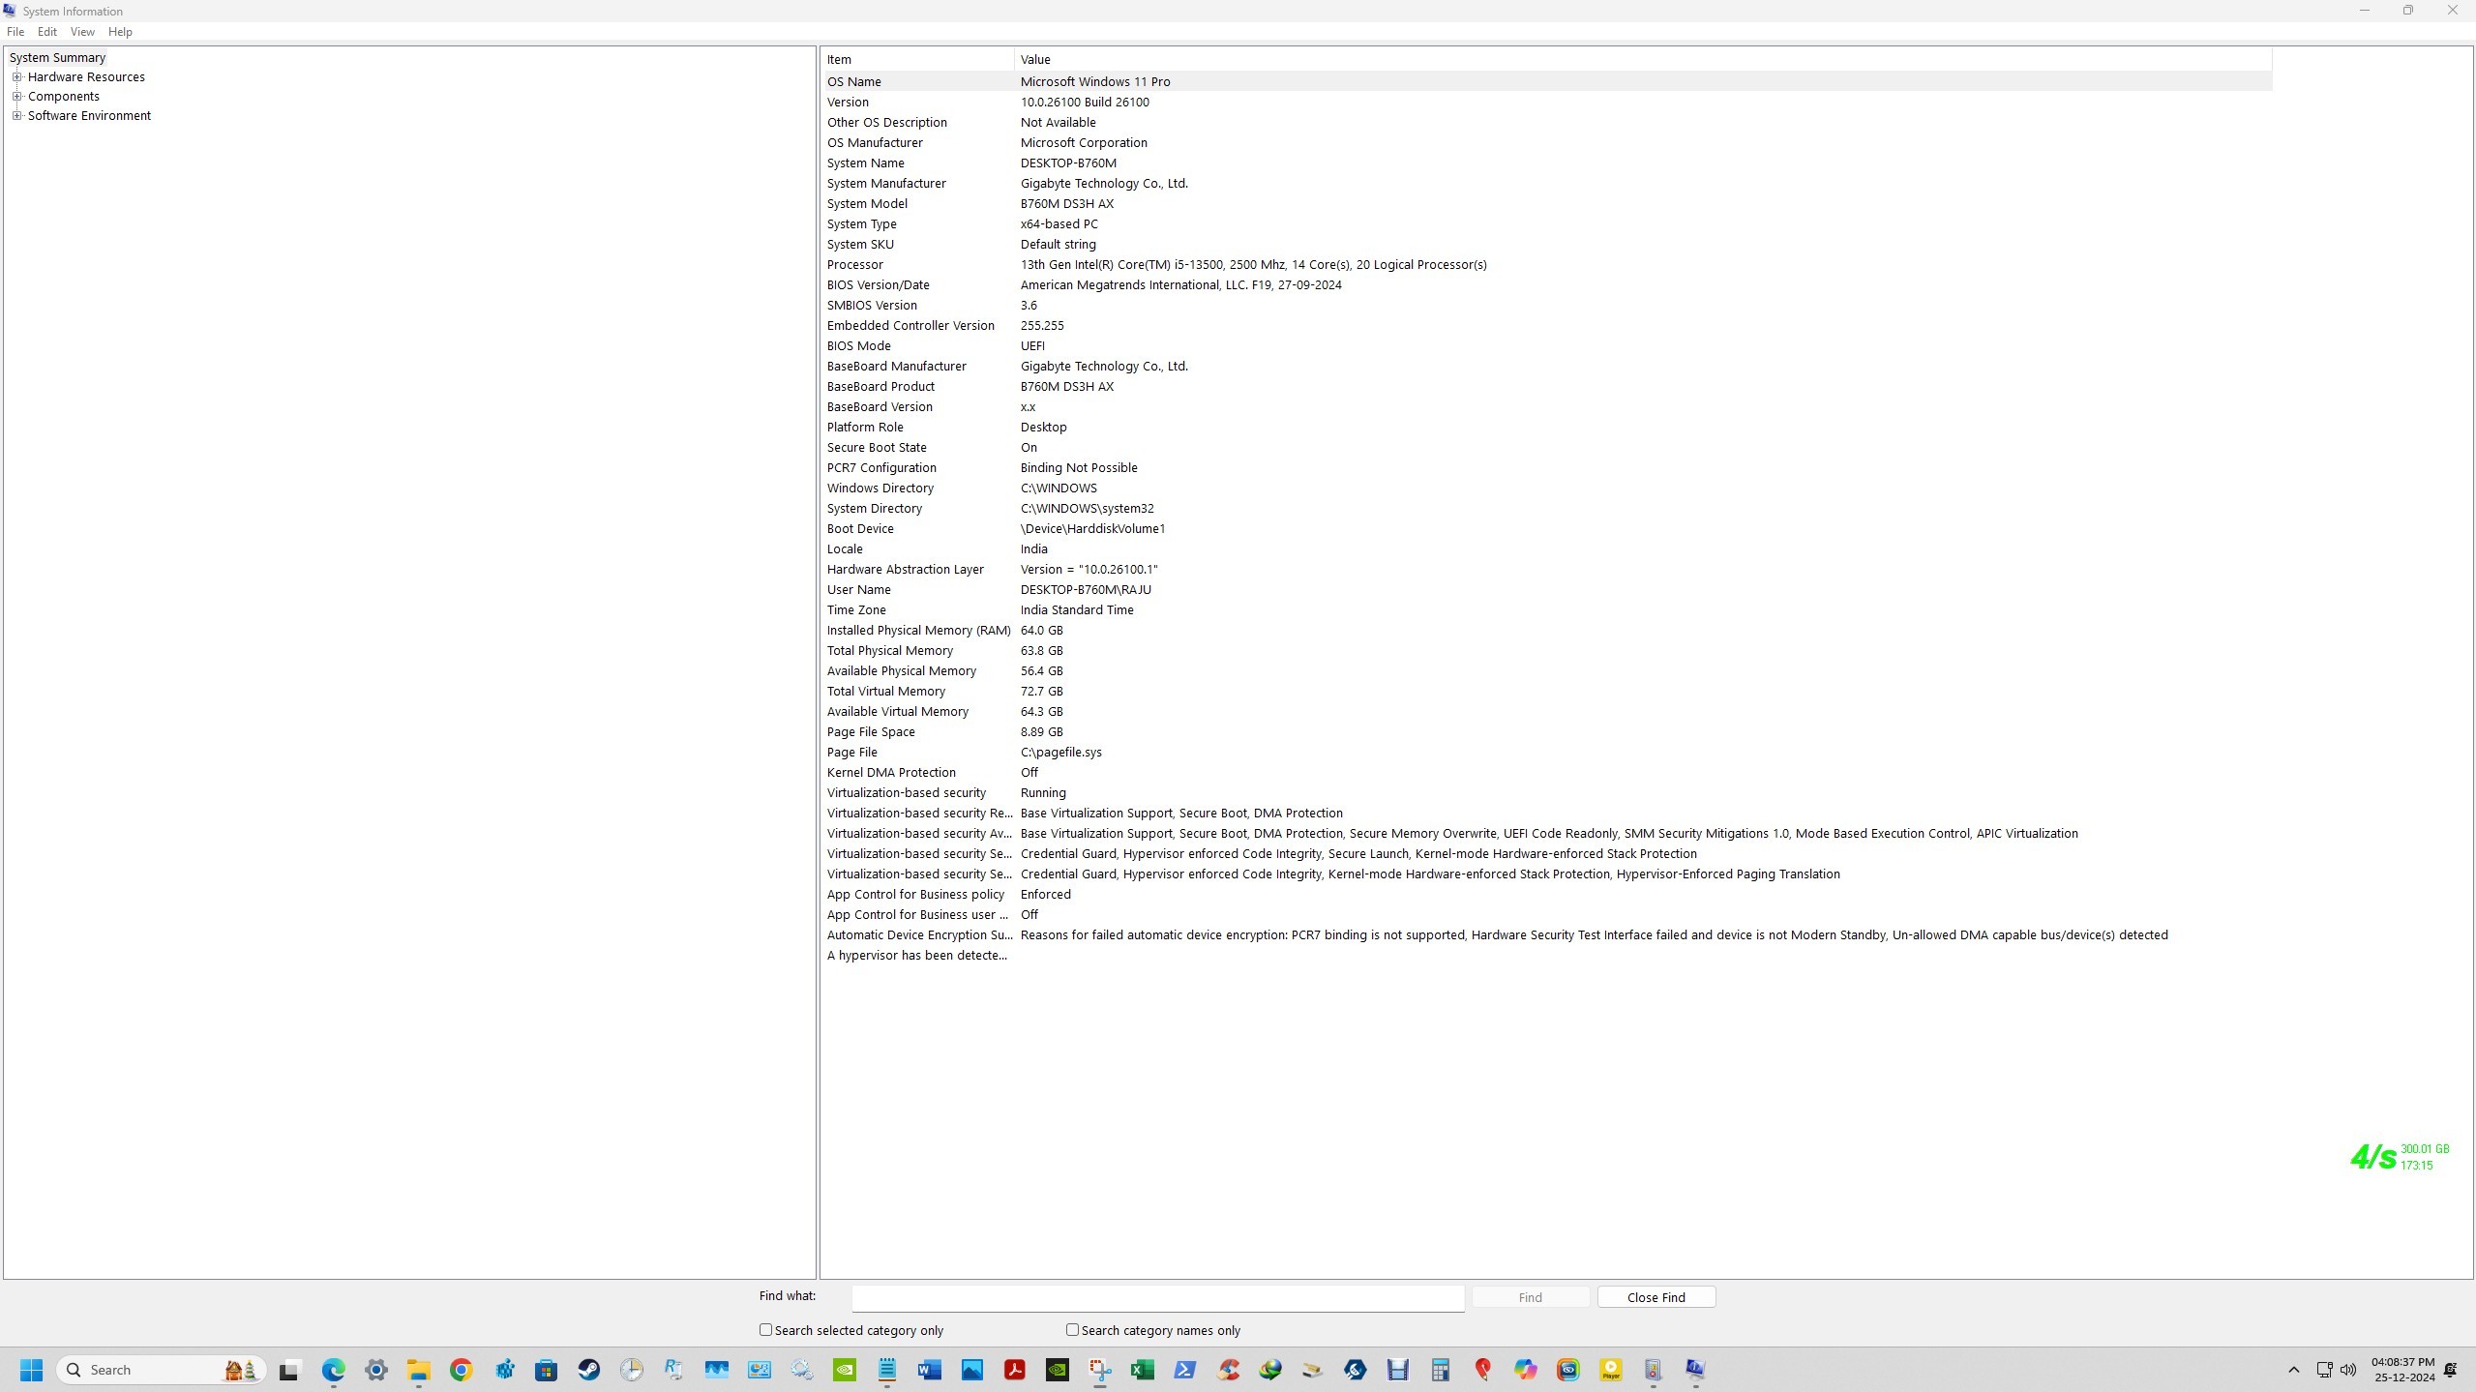Open the volume control in system tray

coord(2348,1370)
